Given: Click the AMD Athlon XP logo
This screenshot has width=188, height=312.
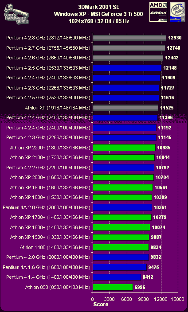Looking at the screenshot, I should (x=158, y=12).
